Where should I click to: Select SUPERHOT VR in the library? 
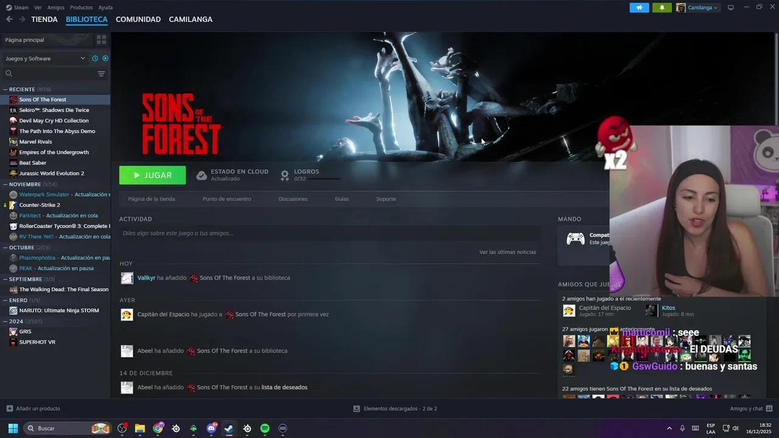(37, 342)
